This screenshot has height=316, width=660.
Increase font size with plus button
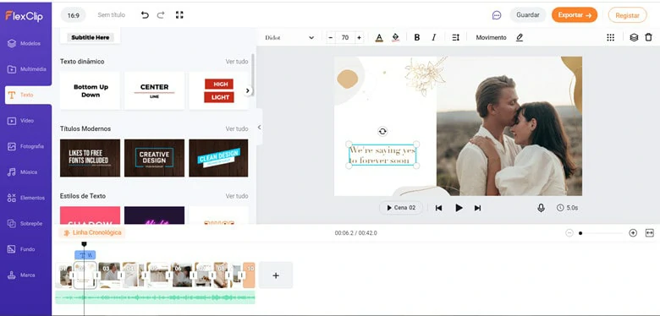click(x=359, y=37)
